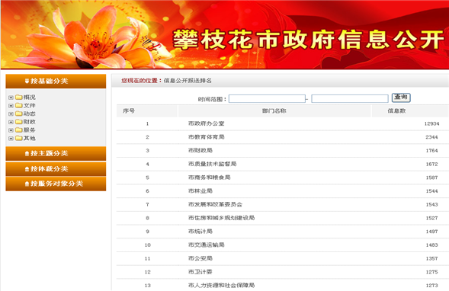Collapse the 按基础分类 panel header

pos(56,82)
